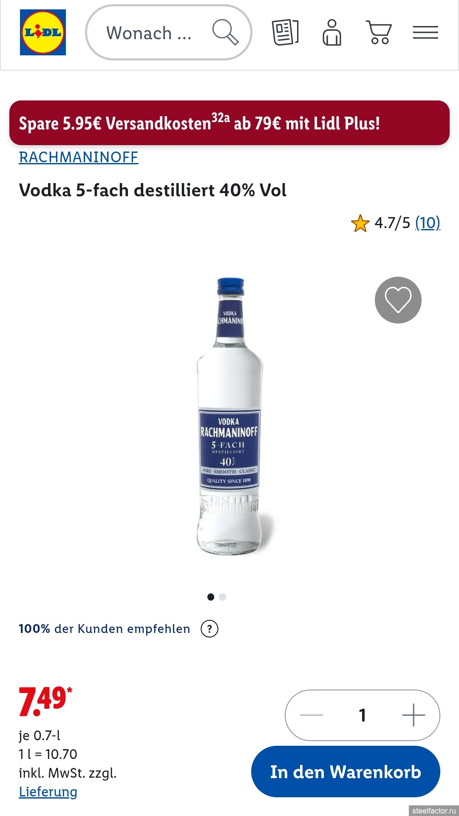Decrease quantity with the minus button

[x=312, y=715]
